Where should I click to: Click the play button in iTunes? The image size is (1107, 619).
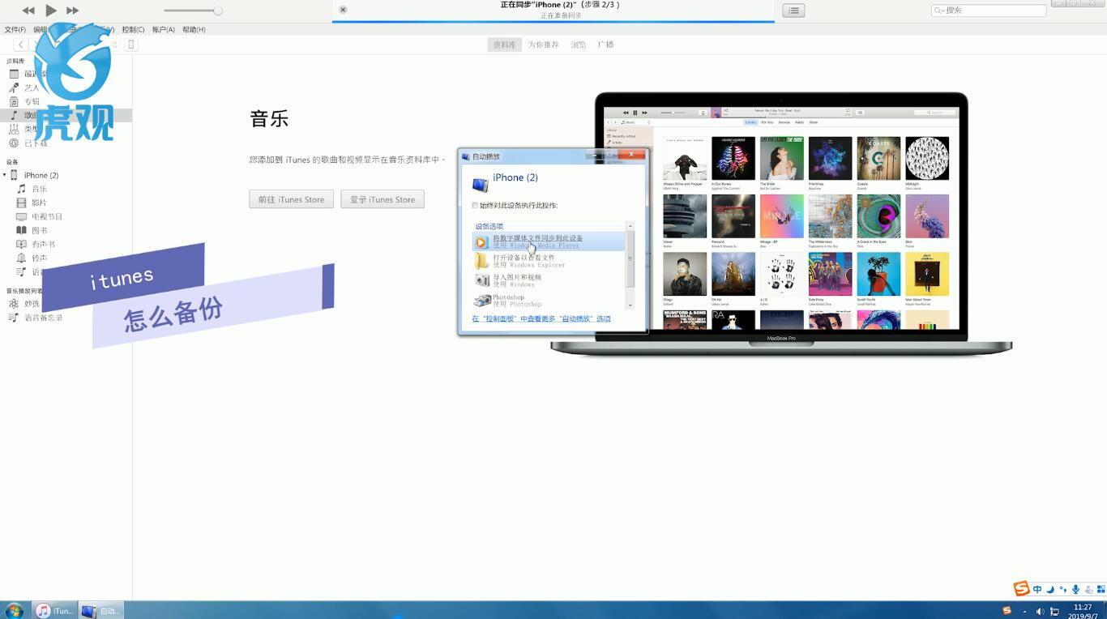coord(50,11)
